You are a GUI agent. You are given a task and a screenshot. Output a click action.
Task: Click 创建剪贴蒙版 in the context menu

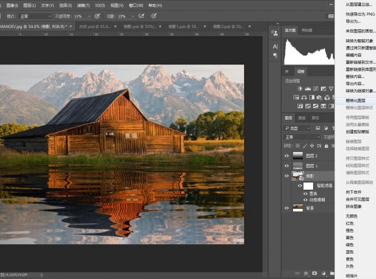pos(357,131)
